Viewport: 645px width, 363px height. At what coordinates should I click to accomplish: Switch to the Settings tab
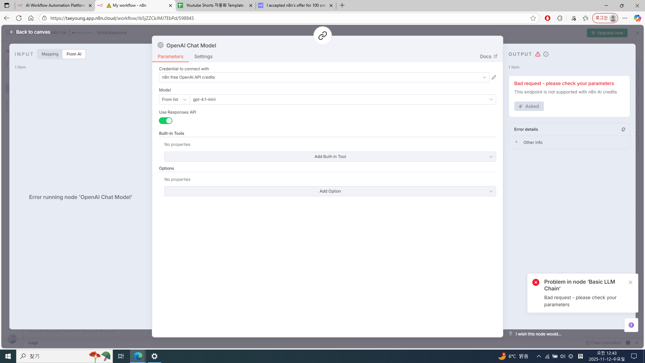[203, 56]
